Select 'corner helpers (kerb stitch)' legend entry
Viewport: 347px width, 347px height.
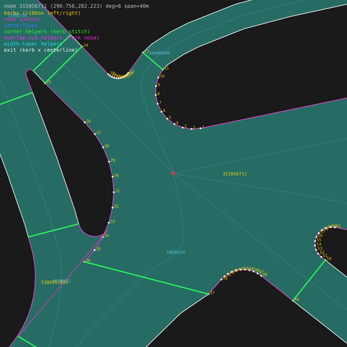(x=46, y=31)
